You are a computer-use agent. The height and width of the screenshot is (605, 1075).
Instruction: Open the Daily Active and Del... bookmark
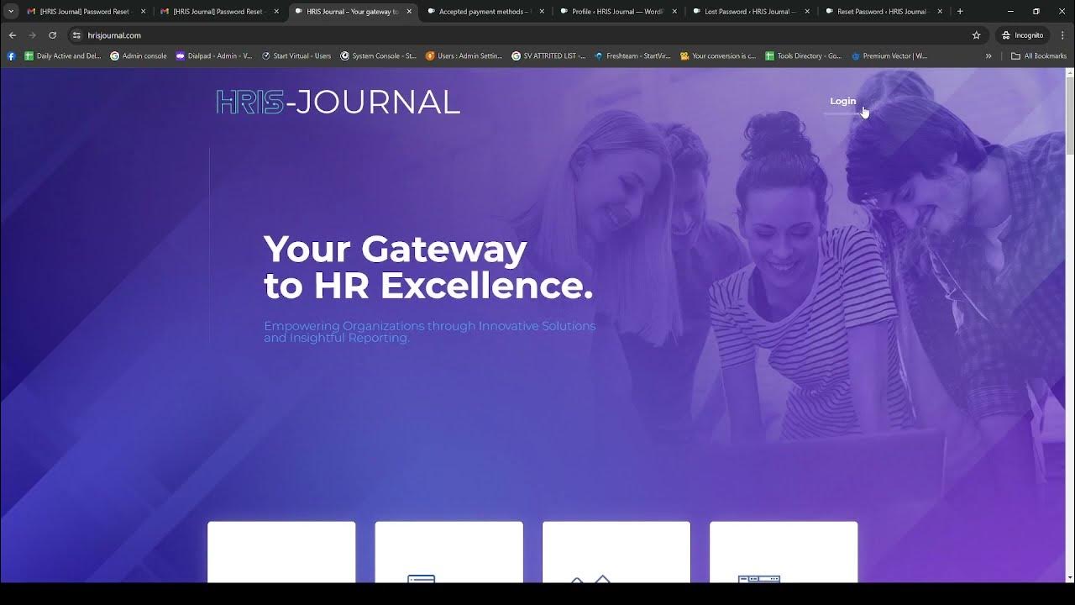[x=62, y=56]
